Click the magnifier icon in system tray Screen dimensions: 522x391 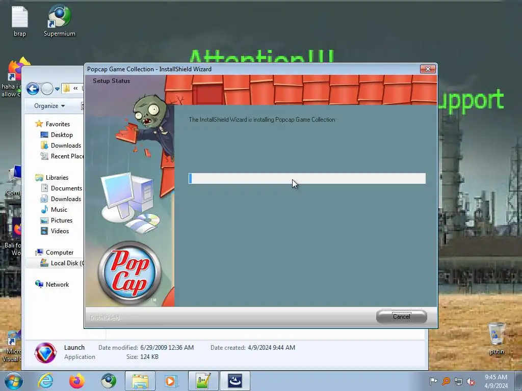coord(446,381)
